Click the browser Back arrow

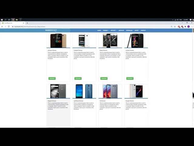click(x=2, y=26)
